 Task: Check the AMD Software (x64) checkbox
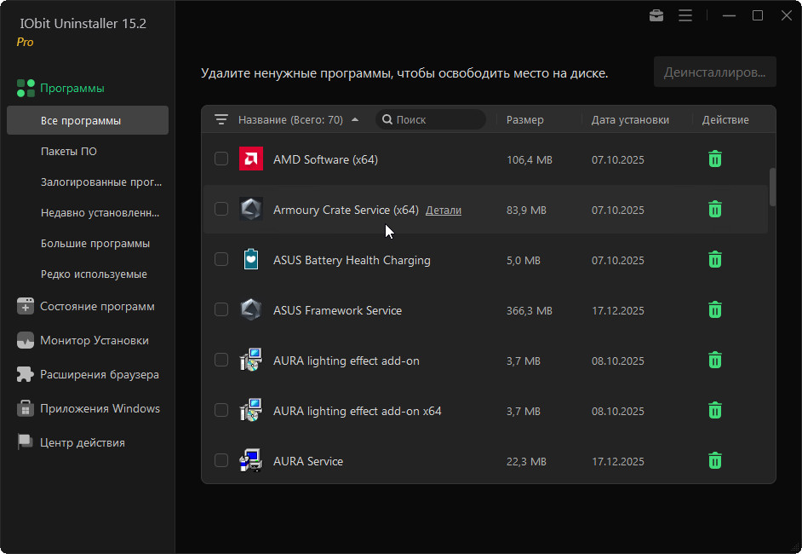[221, 159]
